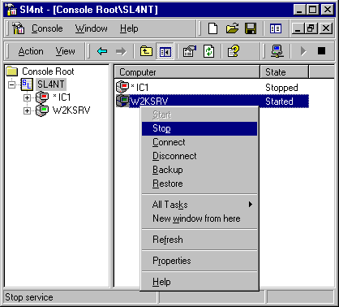This screenshot has width=339, height=307.
Task: Click the disabled Start menu entry
Action: click(x=200, y=115)
